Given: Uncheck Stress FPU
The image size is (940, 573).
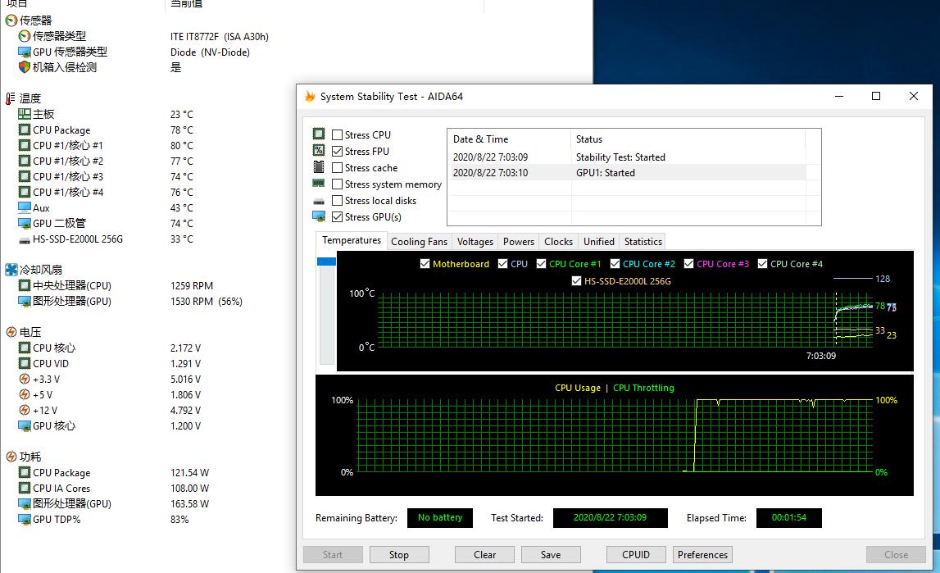Looking at the screenshot, I should (338, 151).
